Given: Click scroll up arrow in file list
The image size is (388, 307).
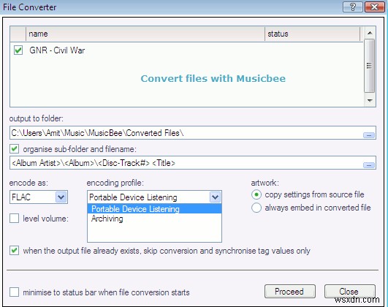Looking at the screenshot, I should tap(370, 33).
